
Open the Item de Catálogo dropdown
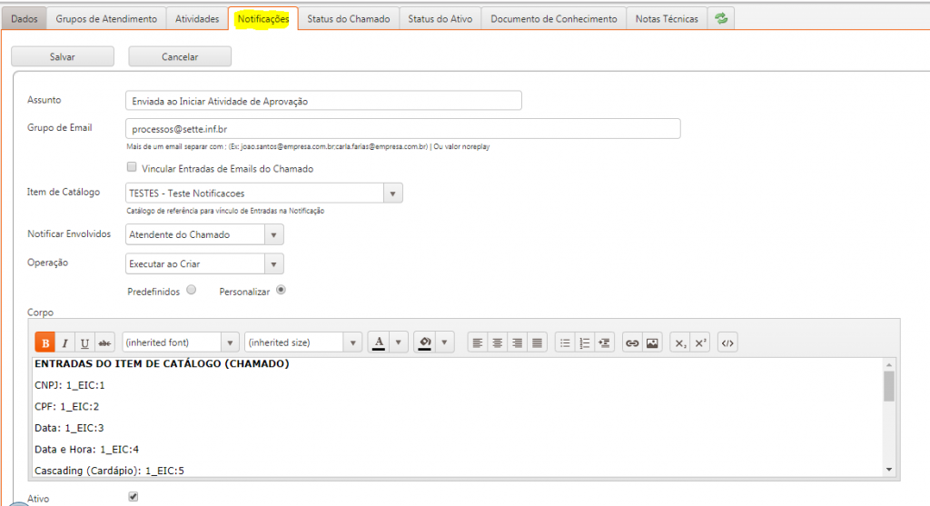[392, 193]
